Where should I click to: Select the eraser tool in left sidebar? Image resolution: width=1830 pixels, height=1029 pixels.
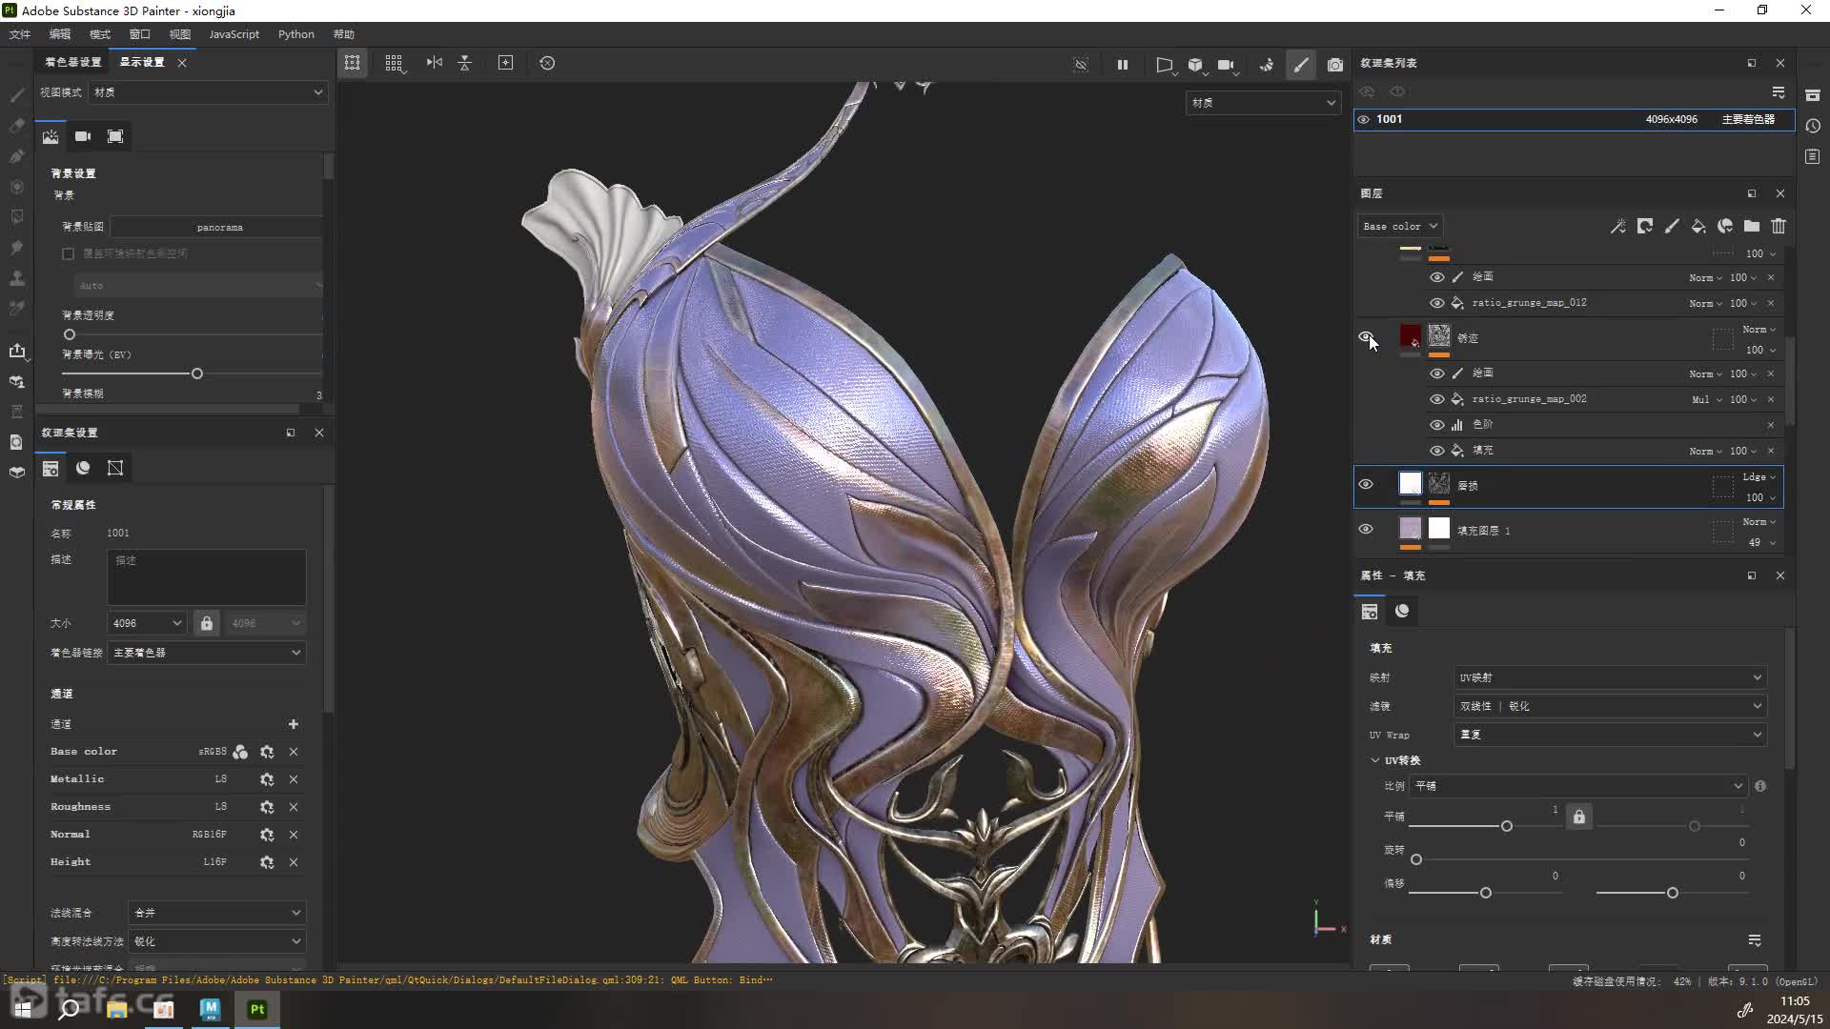pos(17,125)
